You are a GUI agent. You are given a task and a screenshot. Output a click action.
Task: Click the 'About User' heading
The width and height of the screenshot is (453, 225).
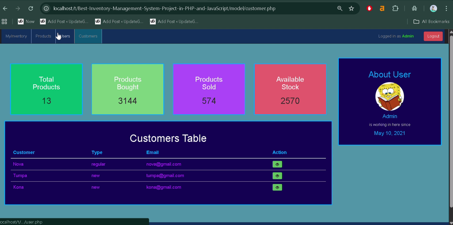389,75
